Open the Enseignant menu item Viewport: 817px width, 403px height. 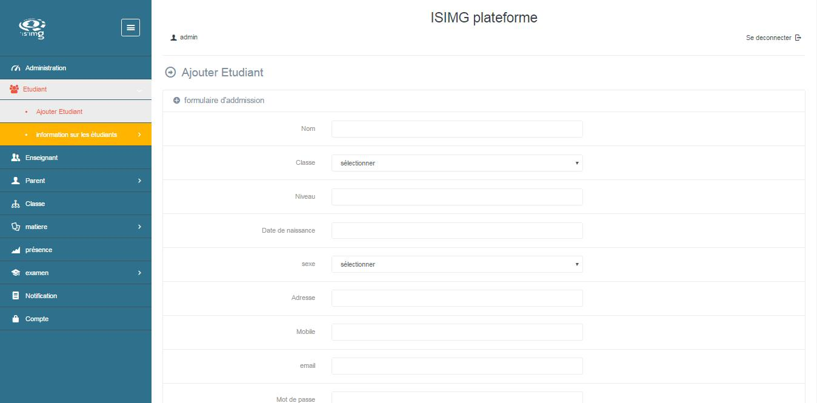click(x=76, y=158)
